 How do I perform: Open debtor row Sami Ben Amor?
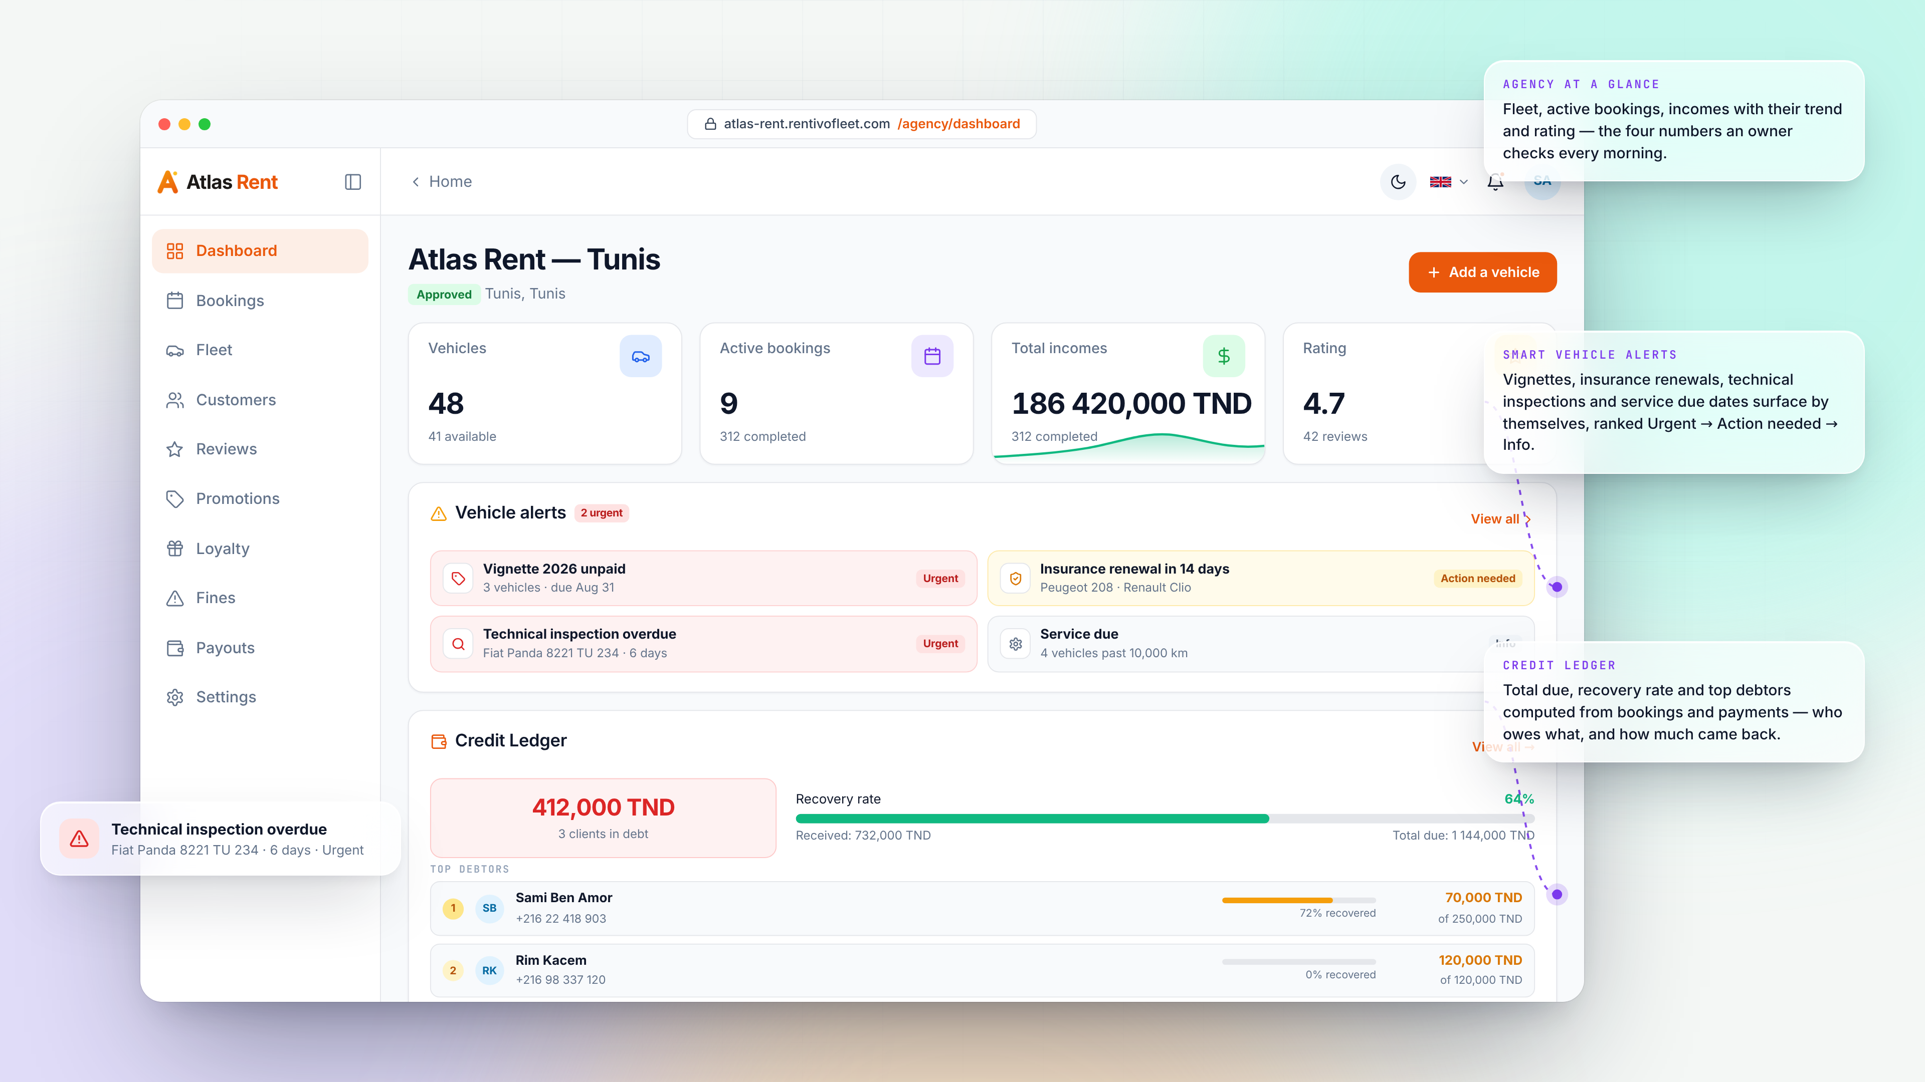(x=982, y=908)
